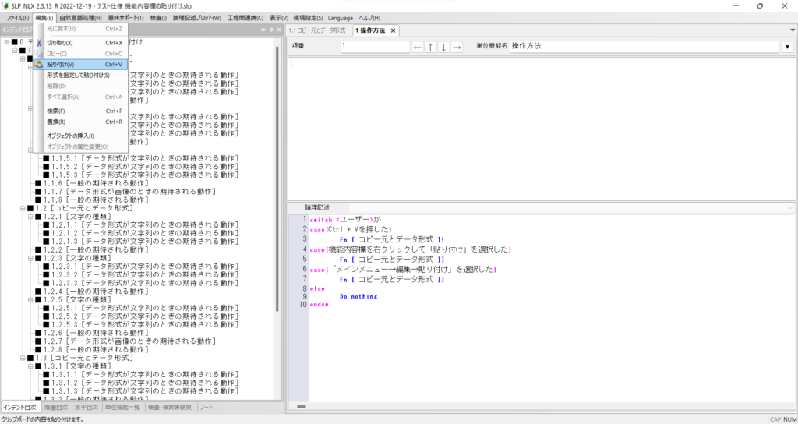Open the インデント目次 panel options arrow
This screenshot has height=424, width=798.
[263, 30]
